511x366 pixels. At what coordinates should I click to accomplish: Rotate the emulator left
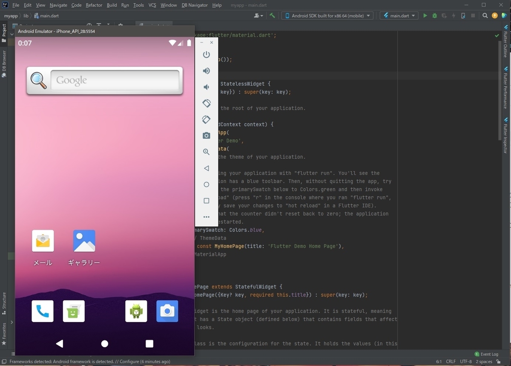pos(207,103)
